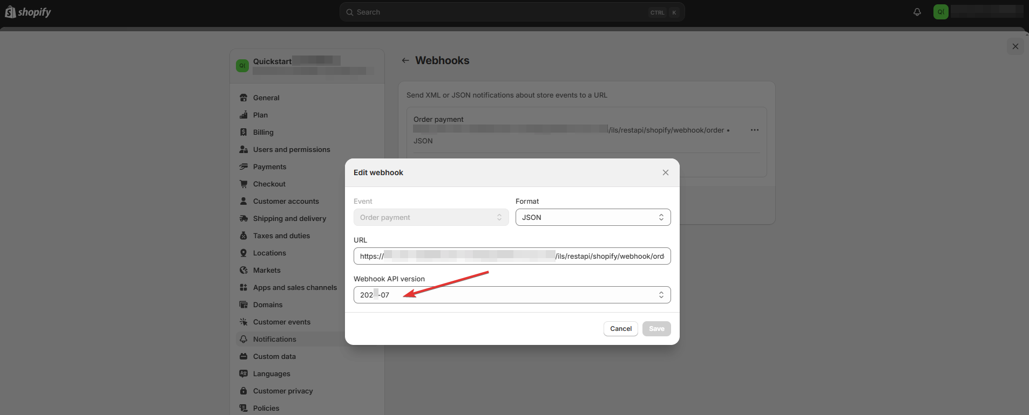Image resolution: width=1029 pixels, height=415 pixels.
Task: Open Shipping and delivery settings
Action: (289, 218)
